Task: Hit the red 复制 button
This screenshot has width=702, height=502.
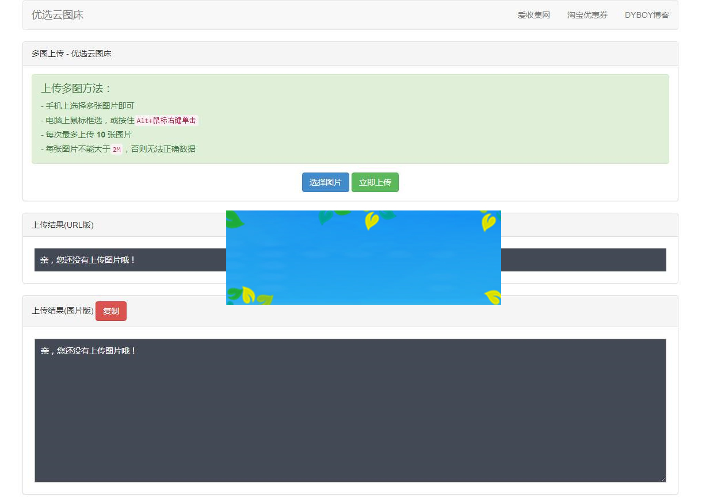Action: point(110,311)
